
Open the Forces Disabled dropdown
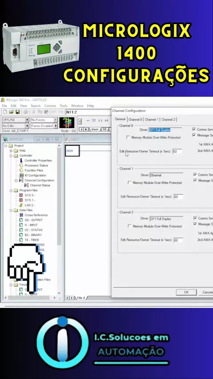point(55,126)
